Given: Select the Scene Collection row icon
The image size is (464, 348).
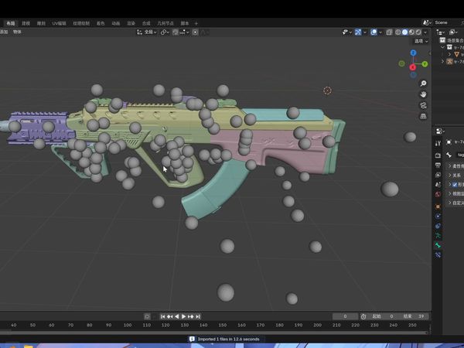Looking at the screenshot, I should coord(442,40).
